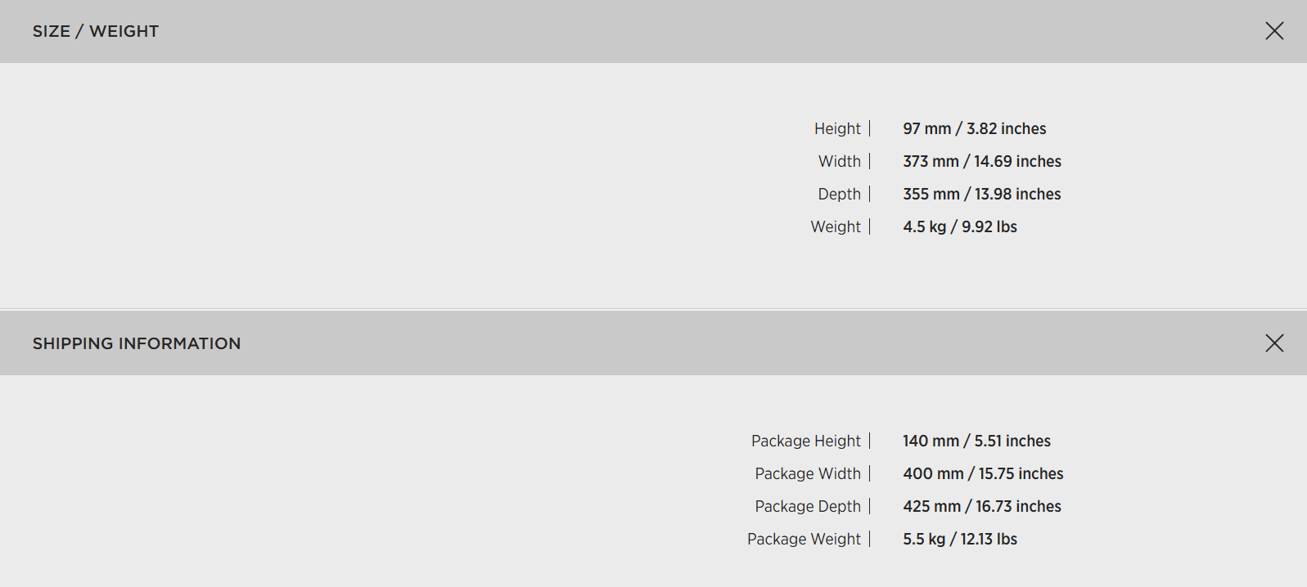This screenshot has width=1307, height=587.
Task: Select the 400 mm / 15.75 inches value
Action: (983, 473)
